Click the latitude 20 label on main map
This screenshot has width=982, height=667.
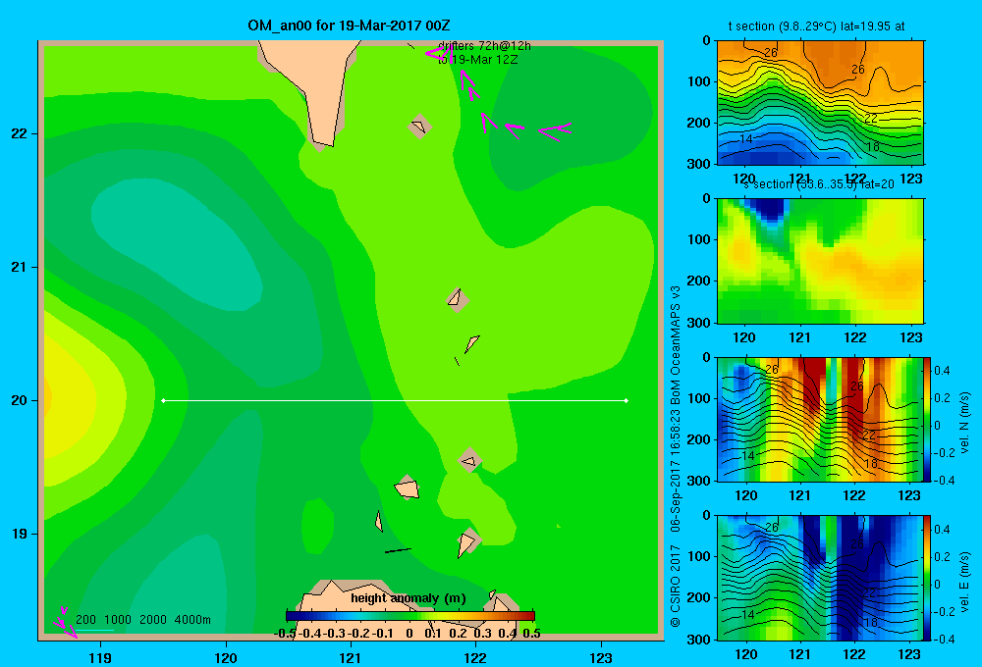point(19,400)
